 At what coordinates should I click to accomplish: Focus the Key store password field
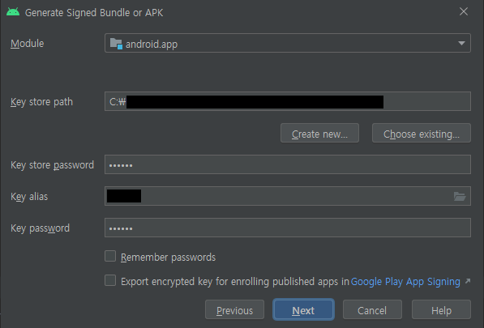(288, 164)
